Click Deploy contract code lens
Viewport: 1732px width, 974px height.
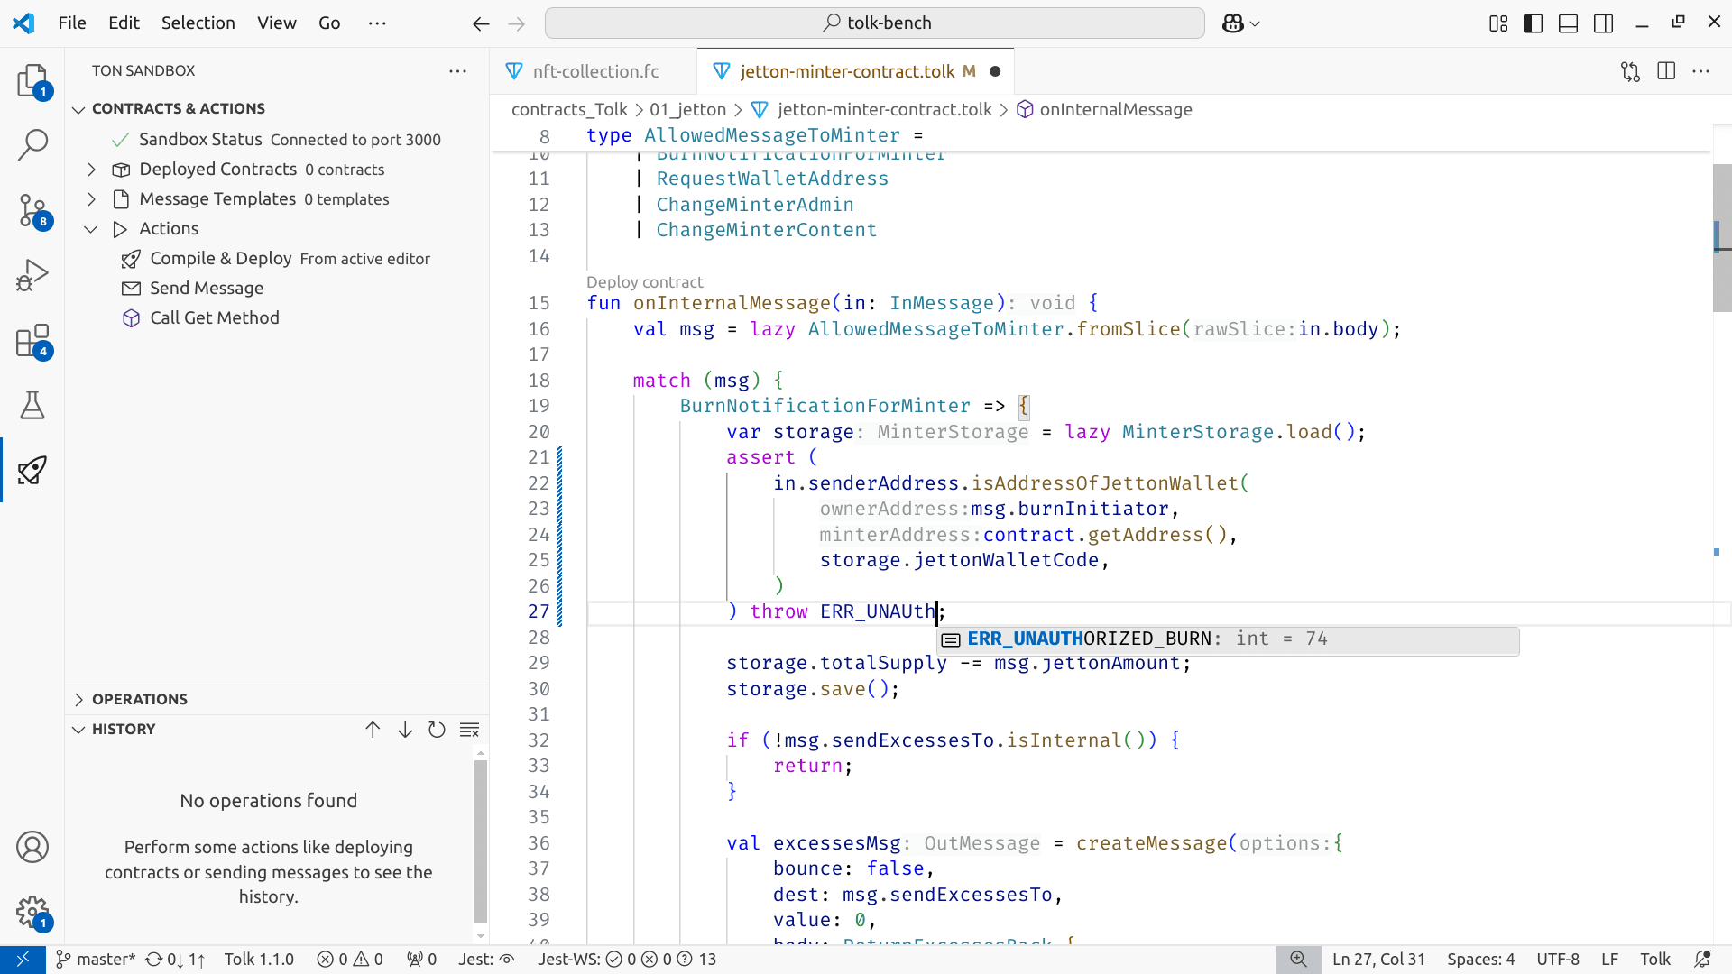(644, 282)
